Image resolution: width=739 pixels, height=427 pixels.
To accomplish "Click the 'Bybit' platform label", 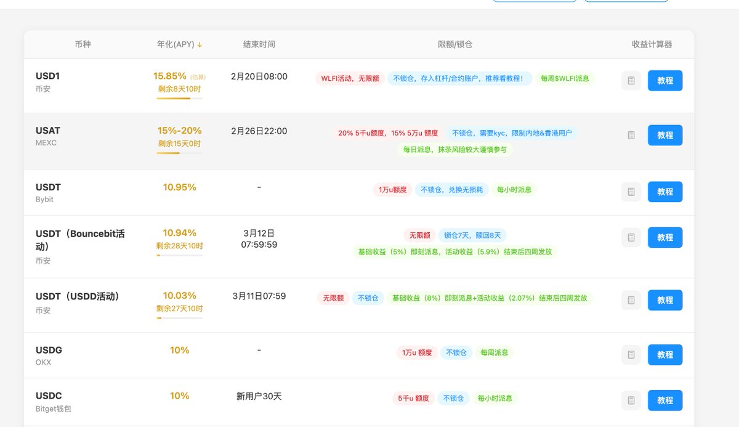I will pos(45,200).
